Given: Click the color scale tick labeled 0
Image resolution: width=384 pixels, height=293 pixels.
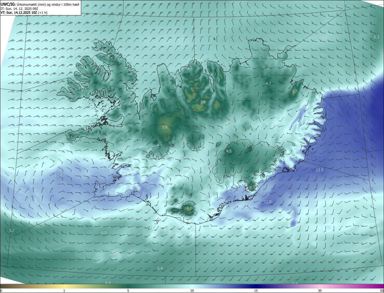Looking at the screenshot, I should click(x=1, y=291).
